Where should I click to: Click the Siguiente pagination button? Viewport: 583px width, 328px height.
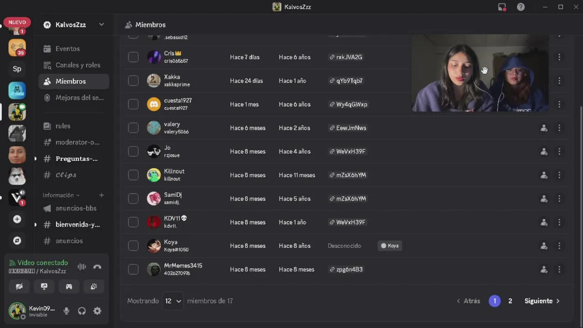542,301
